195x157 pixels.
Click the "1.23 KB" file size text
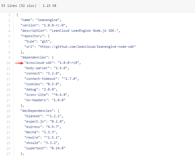click(x=50, y=5)
